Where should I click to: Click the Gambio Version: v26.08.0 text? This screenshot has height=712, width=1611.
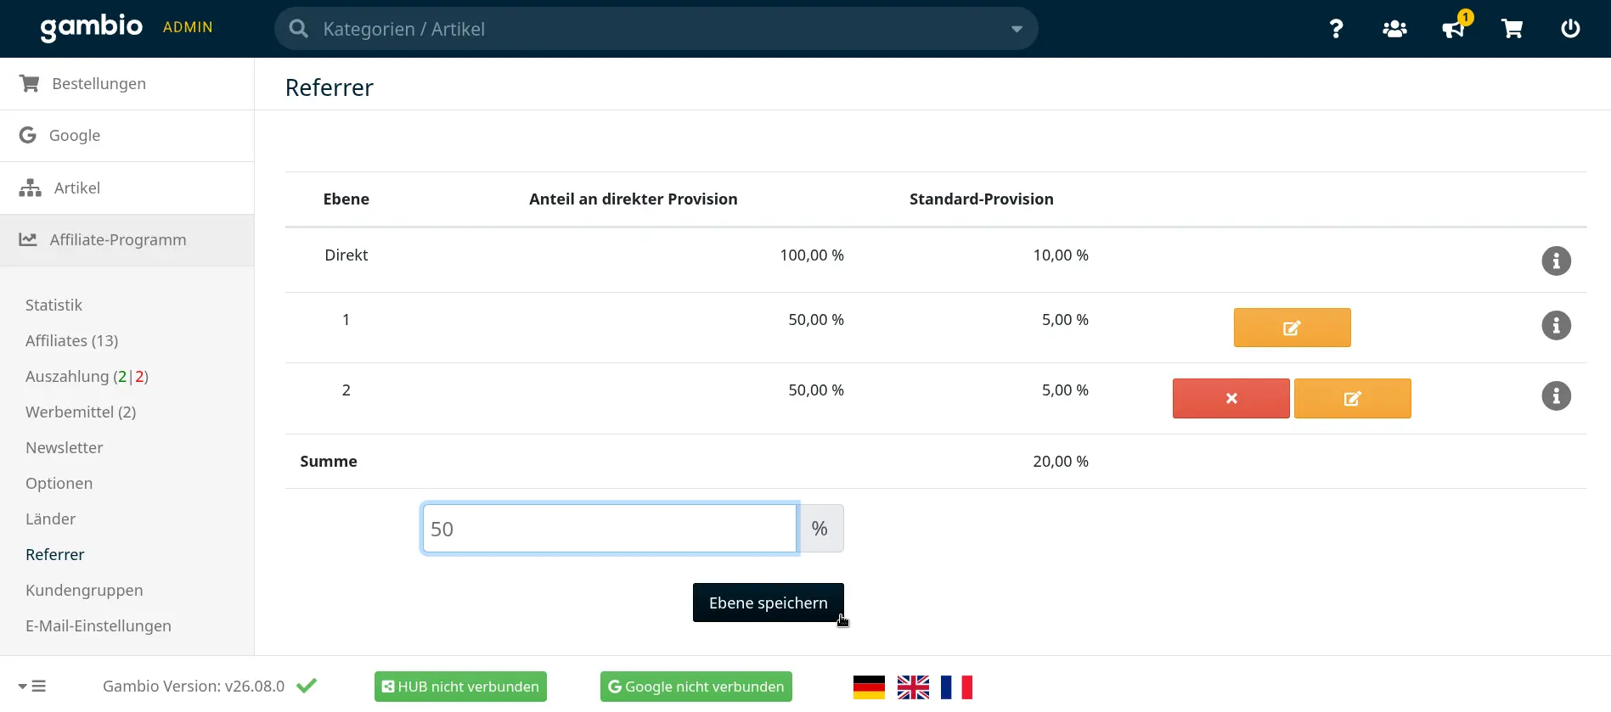[x=194, y=687]
